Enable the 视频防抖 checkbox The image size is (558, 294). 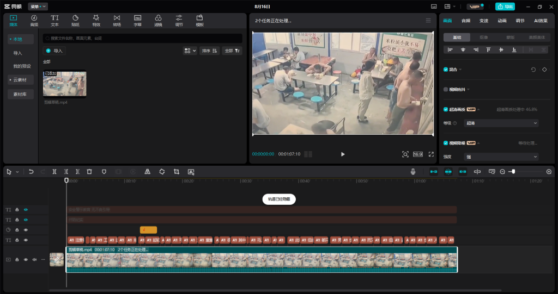coord(446,90)
